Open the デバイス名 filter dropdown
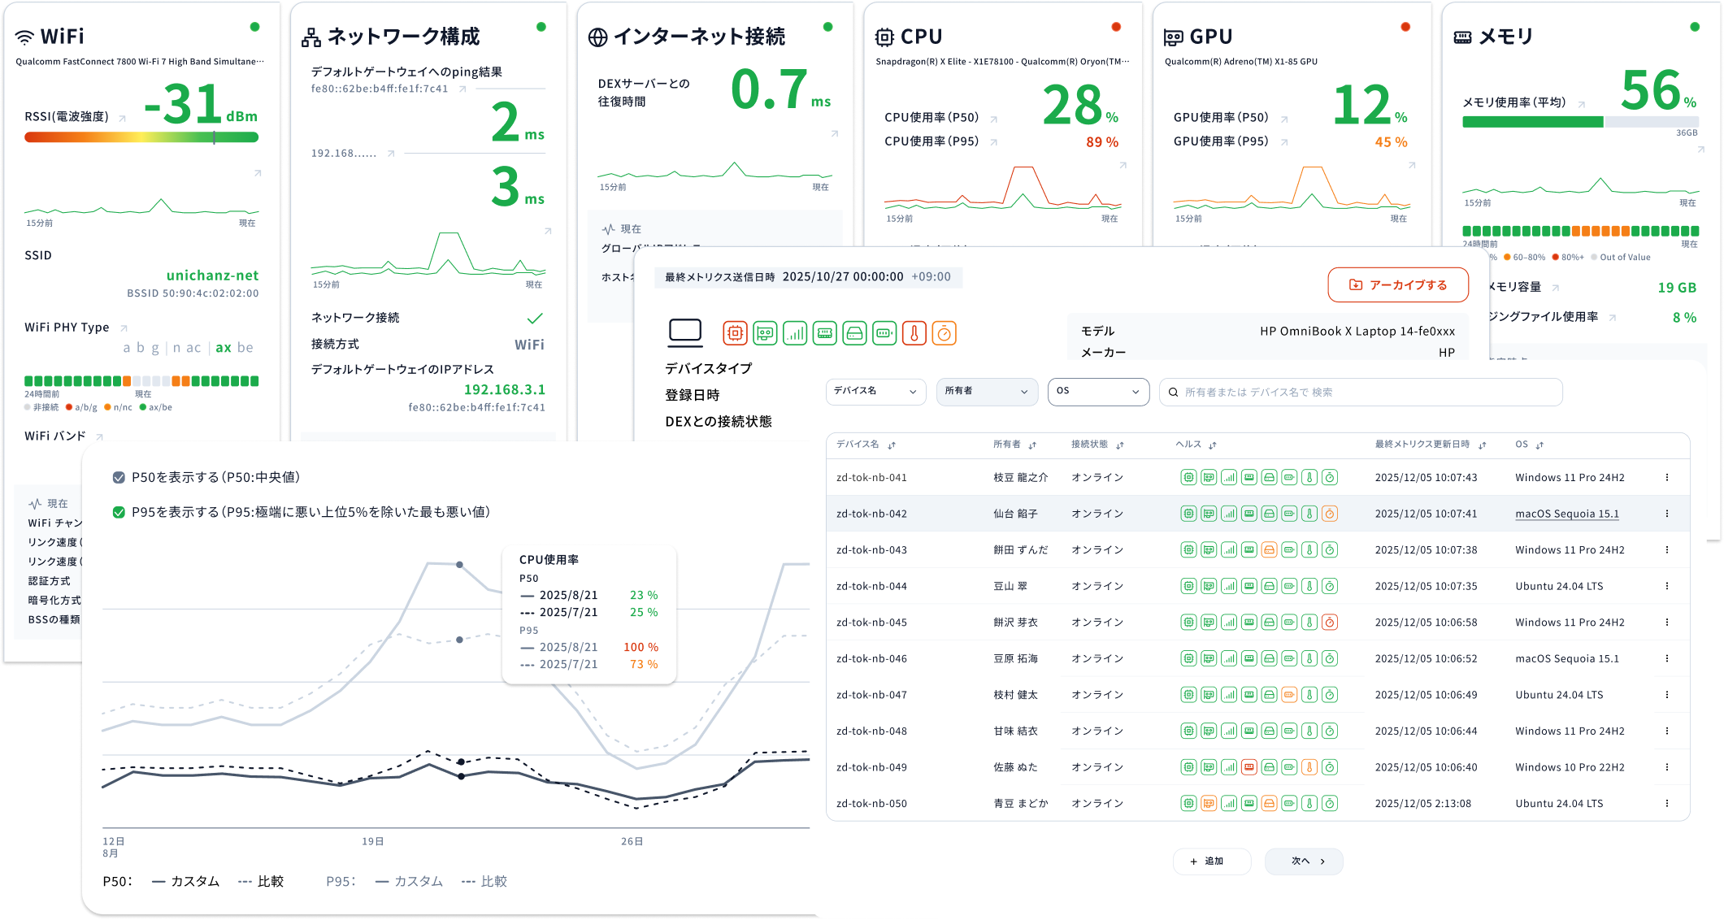 coord(875,392)
